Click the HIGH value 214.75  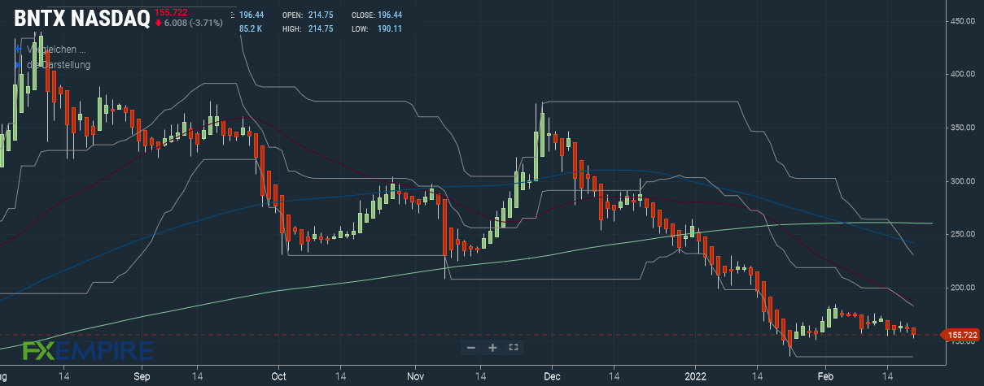[321, 29]
